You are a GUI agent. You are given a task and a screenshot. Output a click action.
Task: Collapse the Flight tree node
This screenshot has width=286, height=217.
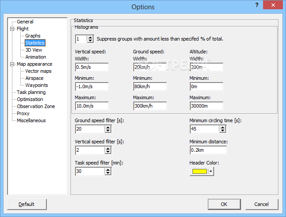pos(12,29)
